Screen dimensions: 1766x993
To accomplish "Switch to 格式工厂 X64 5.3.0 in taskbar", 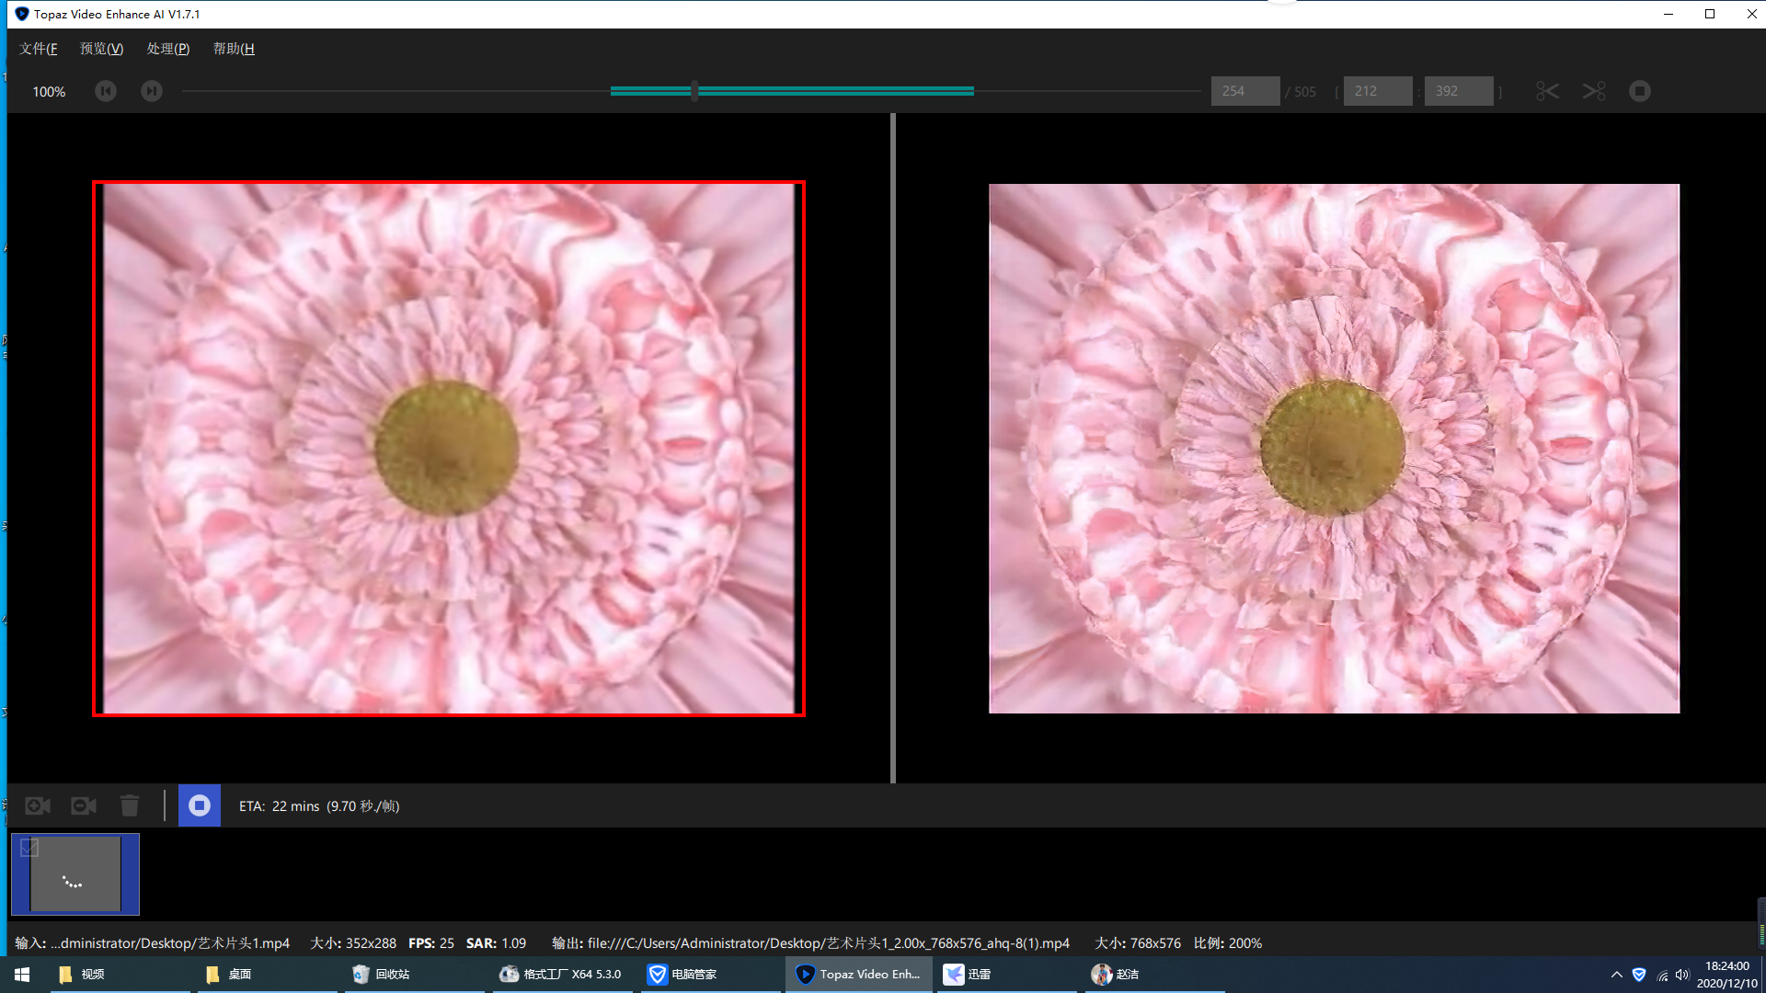I will point(562,974).
